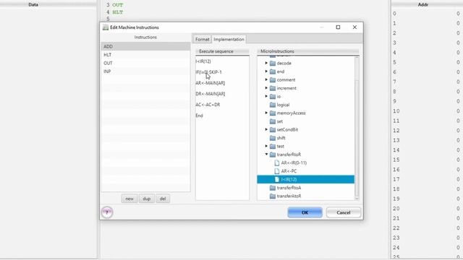Close the Edit Machine Instructions dialog
Image resolution: width=463 pixels, height=260 pixels.
tap(354, 27)
